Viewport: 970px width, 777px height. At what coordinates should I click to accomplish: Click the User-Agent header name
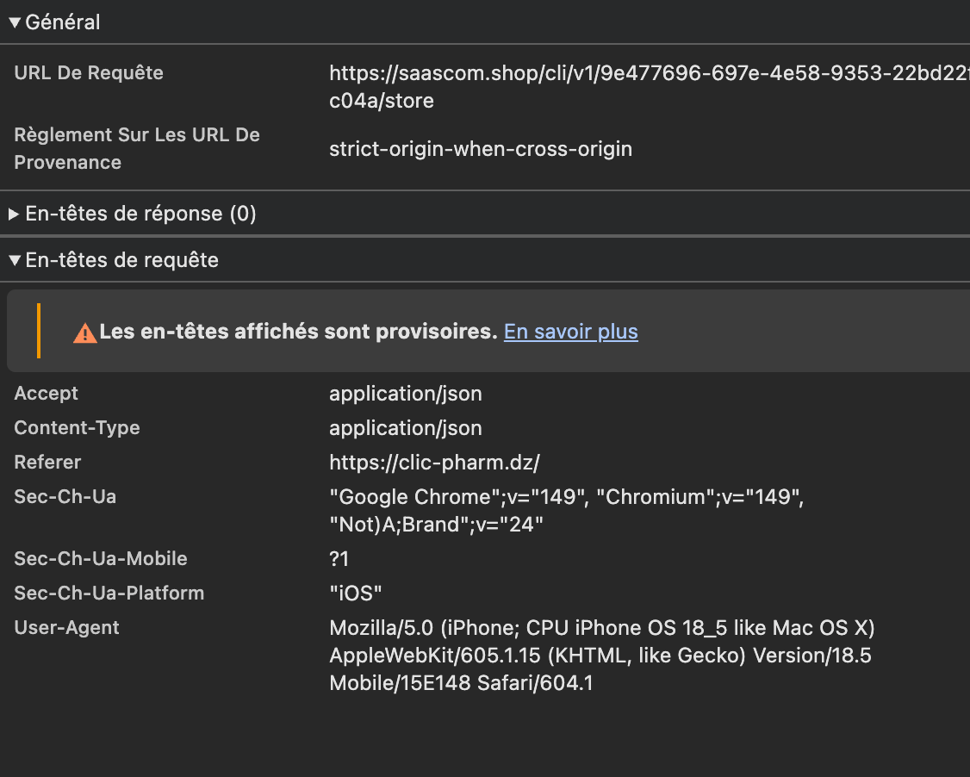[66, 628]
